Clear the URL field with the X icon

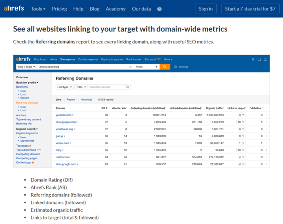pyautogui.click(x=130, y=67)
